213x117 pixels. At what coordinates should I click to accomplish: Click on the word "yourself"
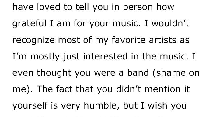(x=30, y=106)
